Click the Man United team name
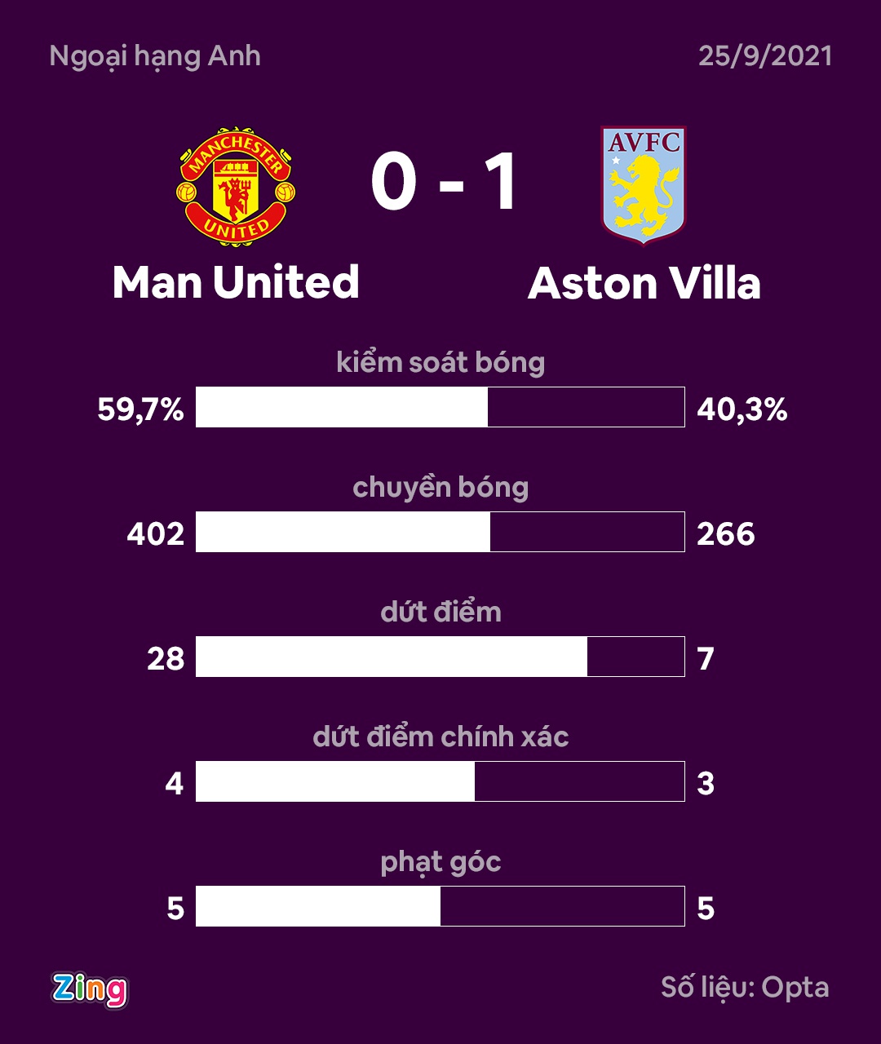The width and height of the screenshot is (881, 1044). pos(236,282)
